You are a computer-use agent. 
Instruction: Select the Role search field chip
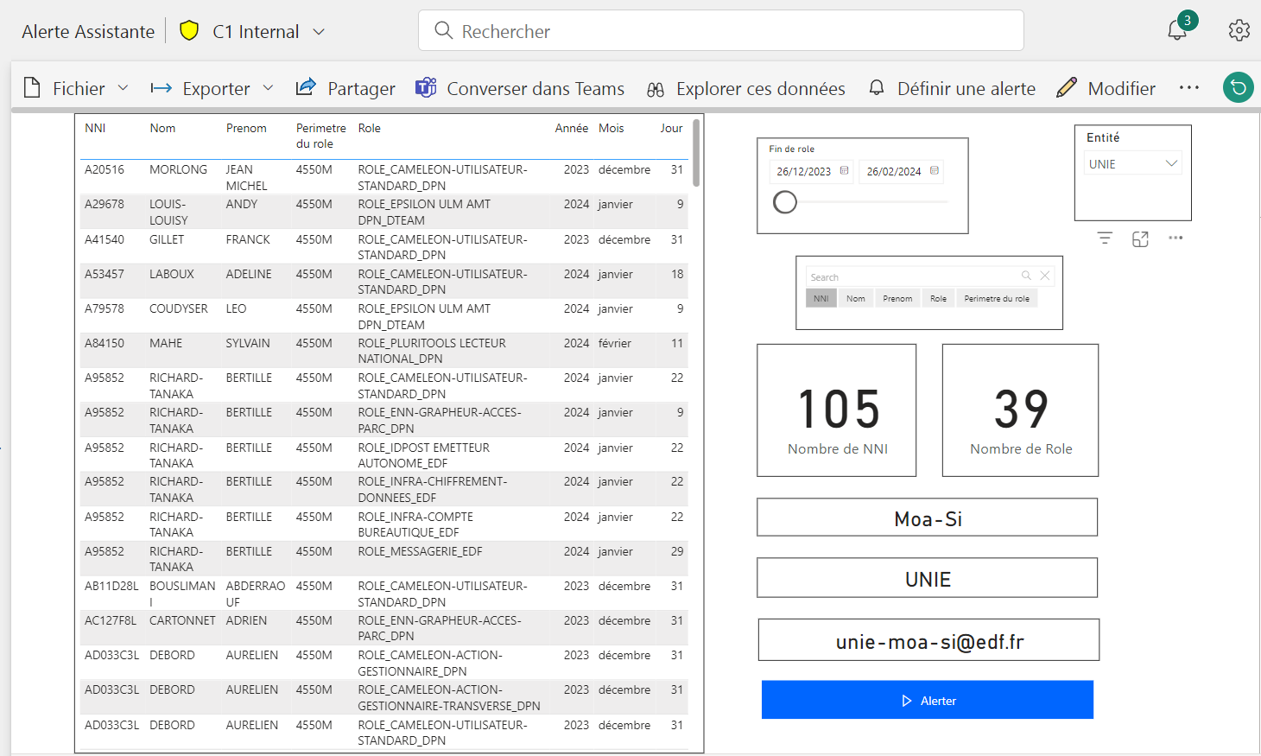pyautogui.click(x=938, y=298)
